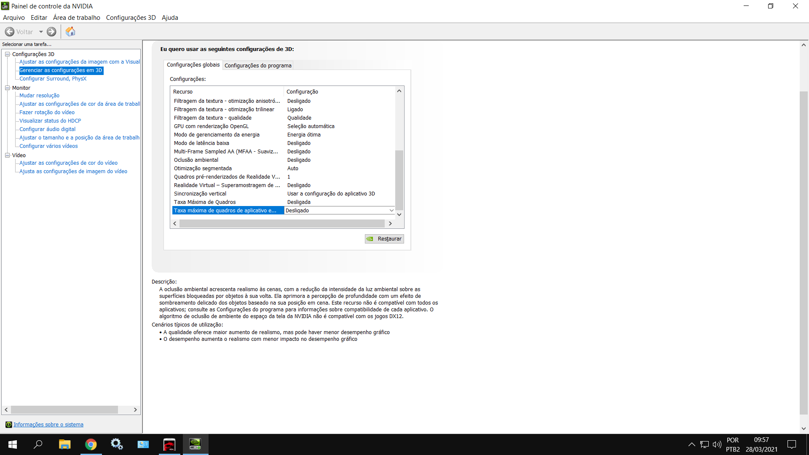
Task: Select the Oclusão ambiental row
Action: coord(283,160)
